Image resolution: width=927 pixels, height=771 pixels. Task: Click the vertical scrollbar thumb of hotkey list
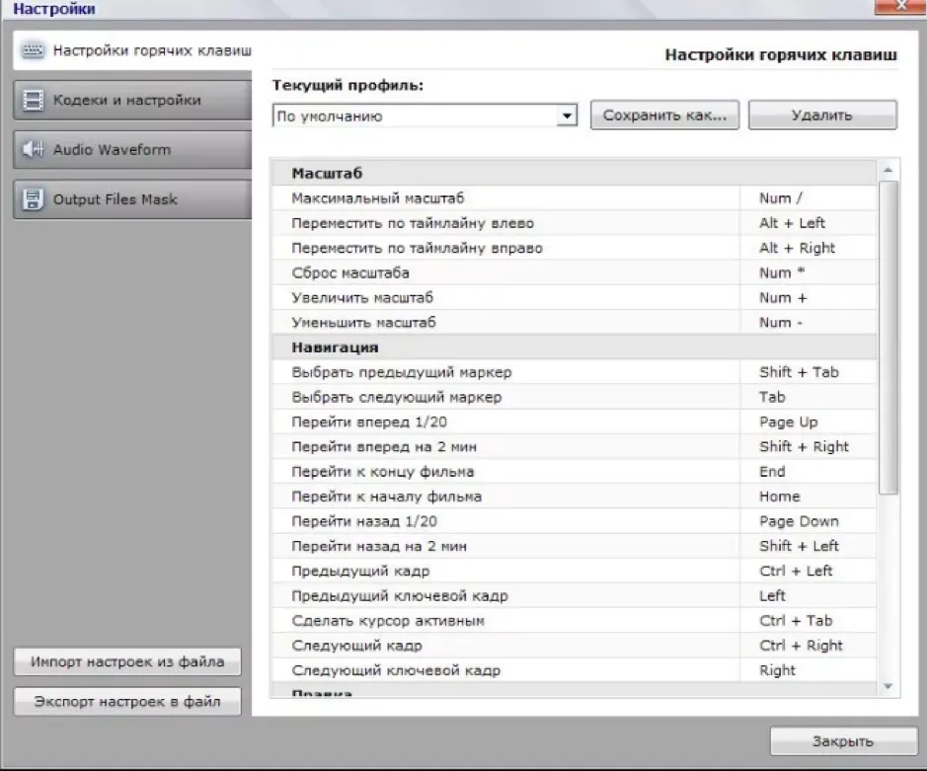[x=888, y=337]
